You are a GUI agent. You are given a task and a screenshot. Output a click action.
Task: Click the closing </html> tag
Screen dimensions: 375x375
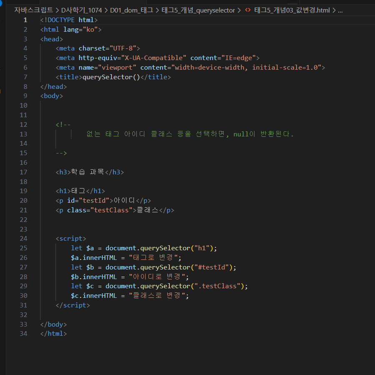point(53,333)
